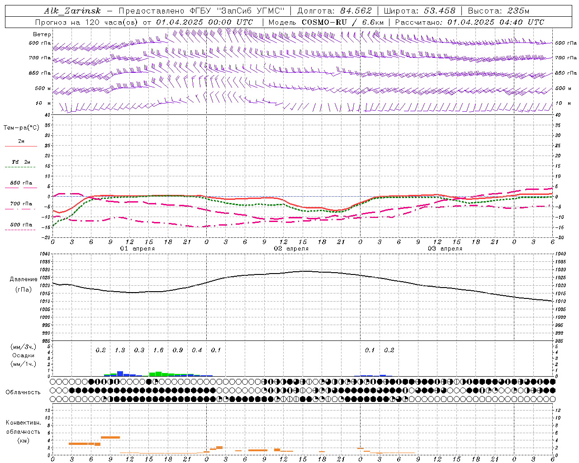This screenshot has height=463, width=579.
Task: Click the forecast period text Прогноз на 120 часа(ов)
Action: point(87,22)
